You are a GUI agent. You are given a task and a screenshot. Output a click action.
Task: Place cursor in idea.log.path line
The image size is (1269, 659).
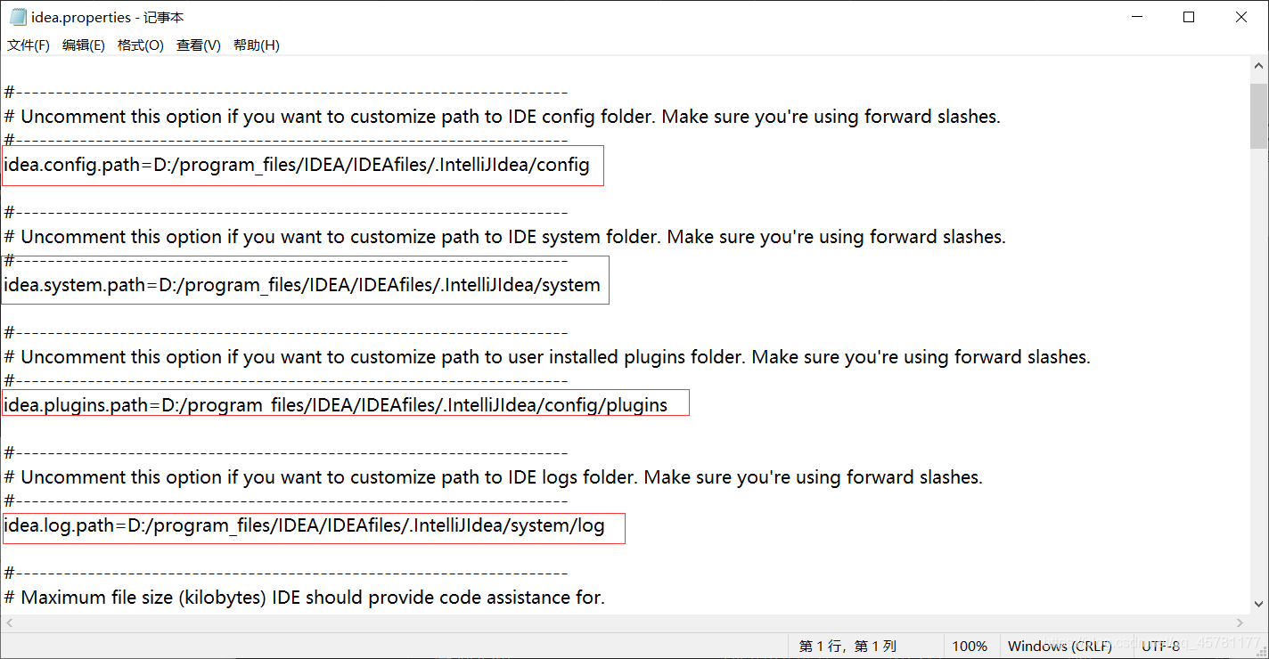coord(304,525)
